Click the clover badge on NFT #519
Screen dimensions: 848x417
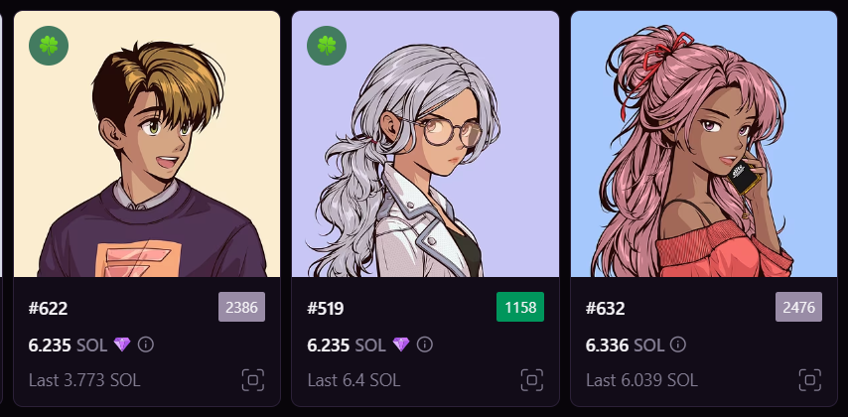coord(327,46)
